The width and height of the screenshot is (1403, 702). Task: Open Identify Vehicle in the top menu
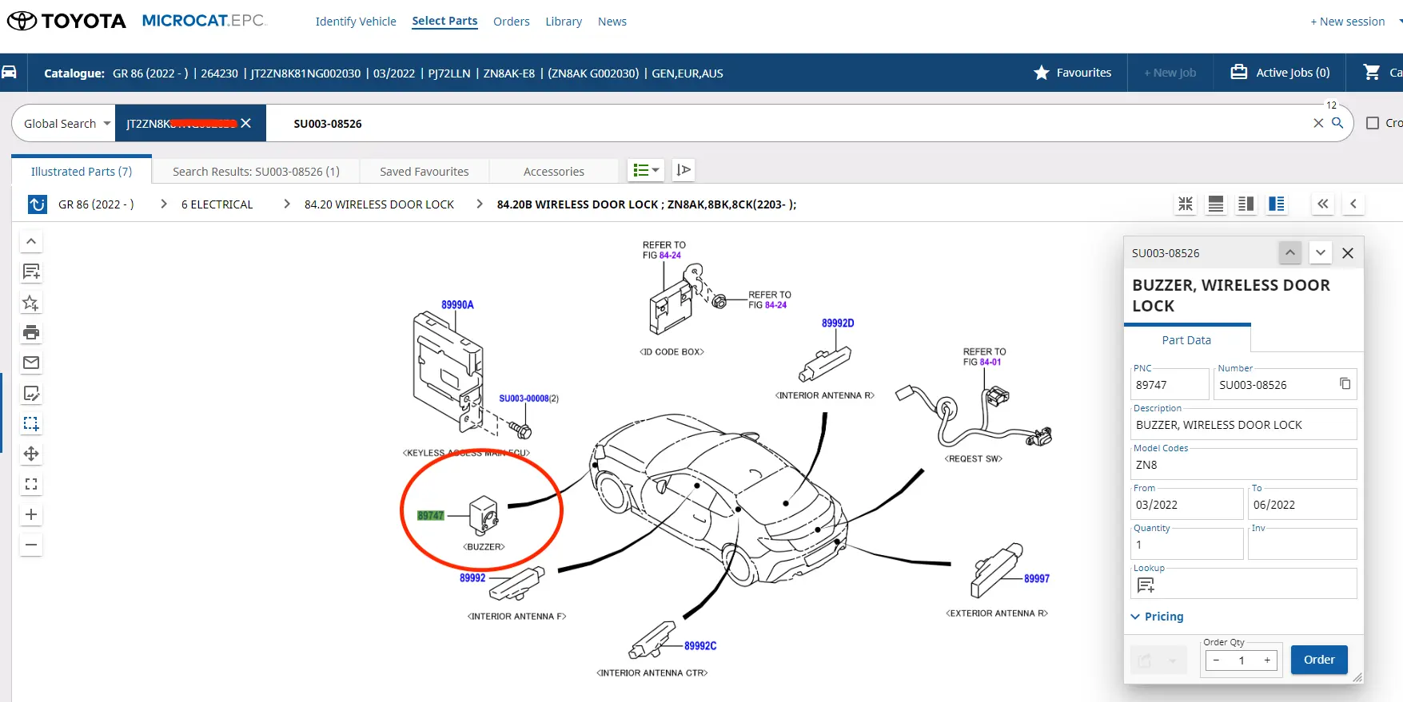tap(356, 22)
